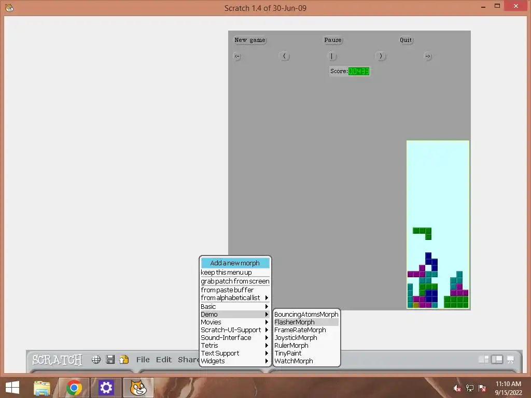Click the green score display
This screenshot has width=531, height=398.
[x=359, y=72]
